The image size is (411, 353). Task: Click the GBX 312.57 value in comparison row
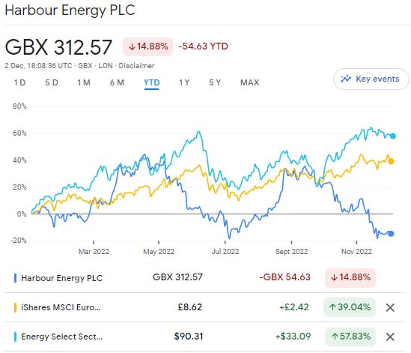(x=177, y=277)
